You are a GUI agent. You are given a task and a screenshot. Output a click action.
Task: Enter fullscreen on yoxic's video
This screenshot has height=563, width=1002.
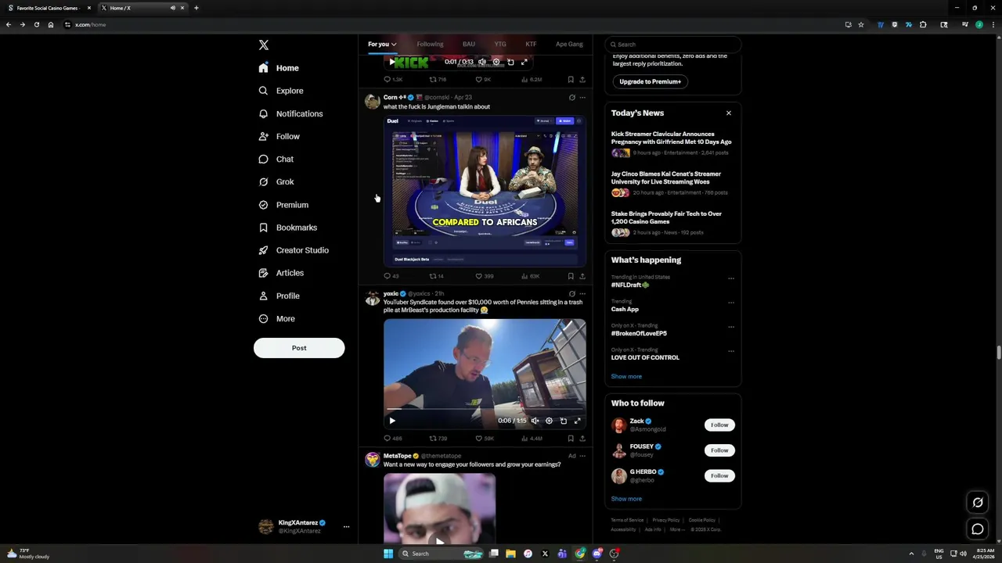578,421
